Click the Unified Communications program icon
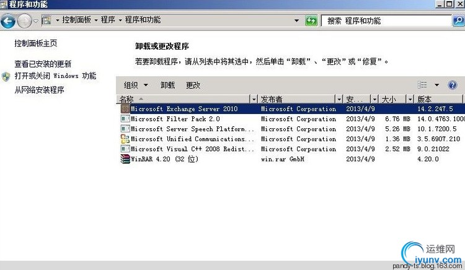Viewport: 465px width, 270px height. click(125, 139)
